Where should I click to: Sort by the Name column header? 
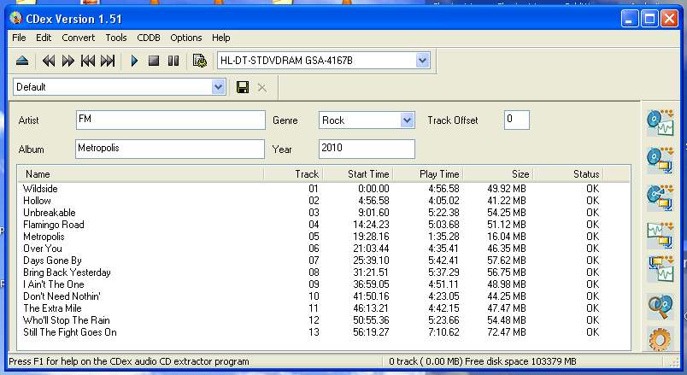pos(141,174)
